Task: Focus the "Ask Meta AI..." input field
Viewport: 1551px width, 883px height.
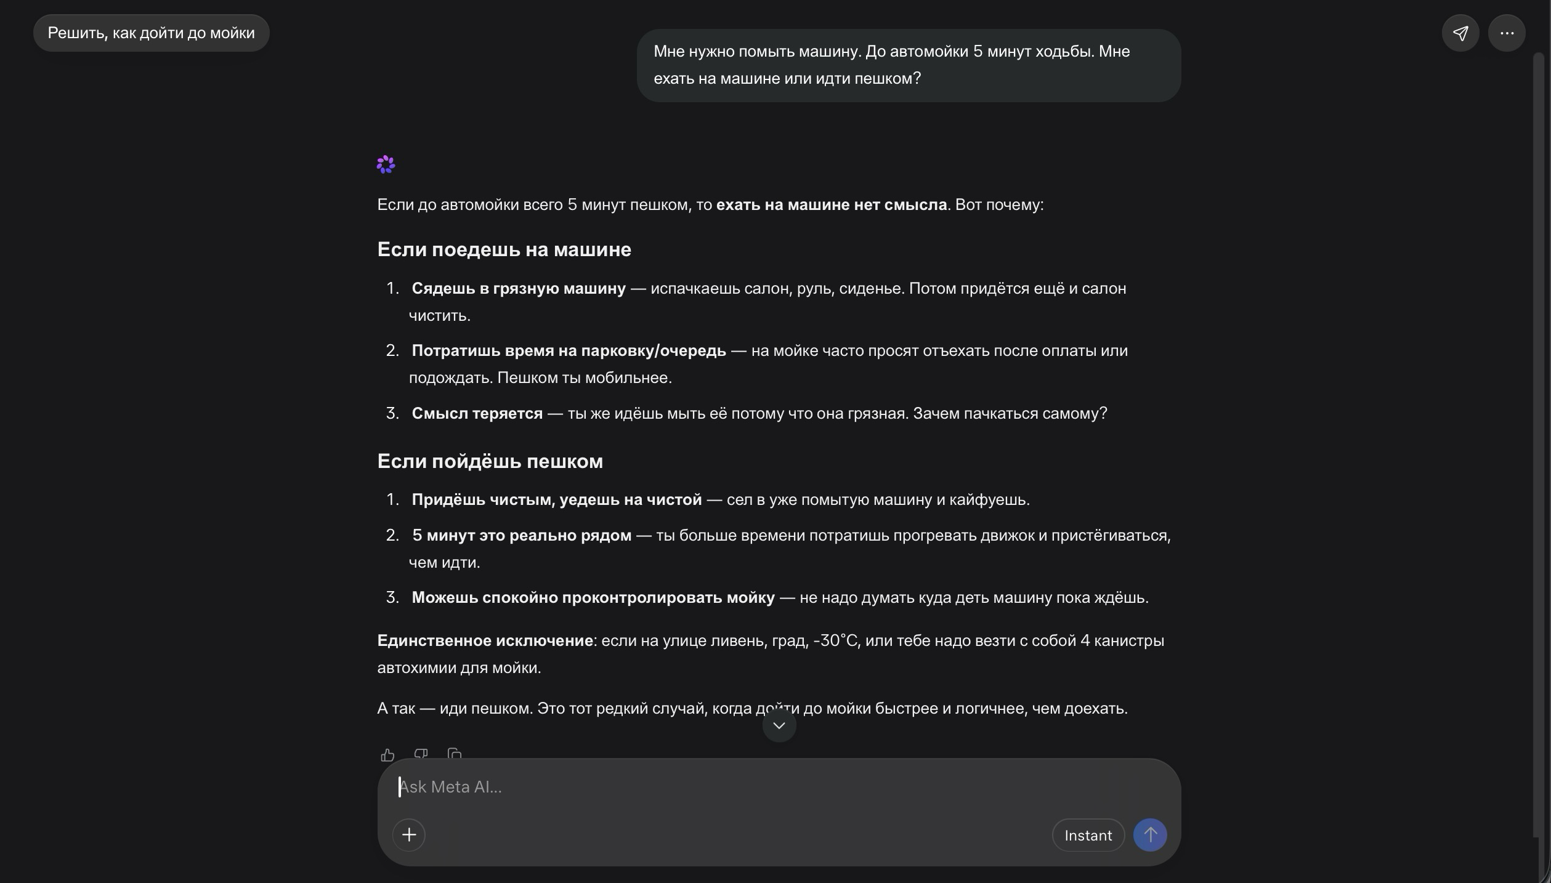Action: click(779, 787)
